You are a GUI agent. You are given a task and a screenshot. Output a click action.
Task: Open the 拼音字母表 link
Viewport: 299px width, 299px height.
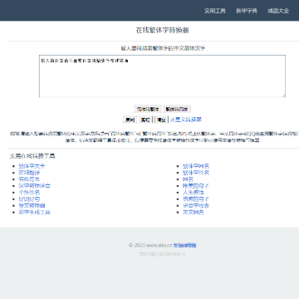click(196, 206)
